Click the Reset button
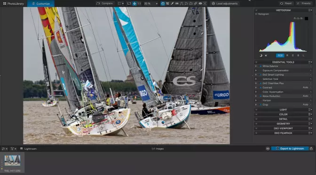The height and width of the screenshot is (175, 316). point(286,3)
